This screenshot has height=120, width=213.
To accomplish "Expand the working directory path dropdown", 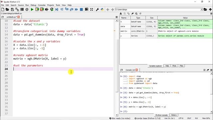I will pos(202,9).
